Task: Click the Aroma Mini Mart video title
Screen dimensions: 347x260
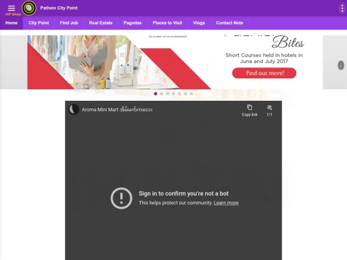Action: [117, 110]
